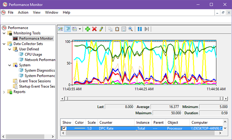Uncheck Show checkbox for DPC Rate
The image size is (232, 140).
pos(64,128)
